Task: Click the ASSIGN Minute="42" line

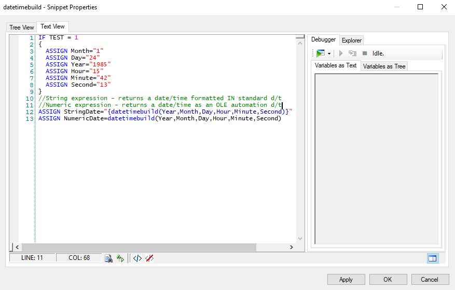Action: click(78, 78)
